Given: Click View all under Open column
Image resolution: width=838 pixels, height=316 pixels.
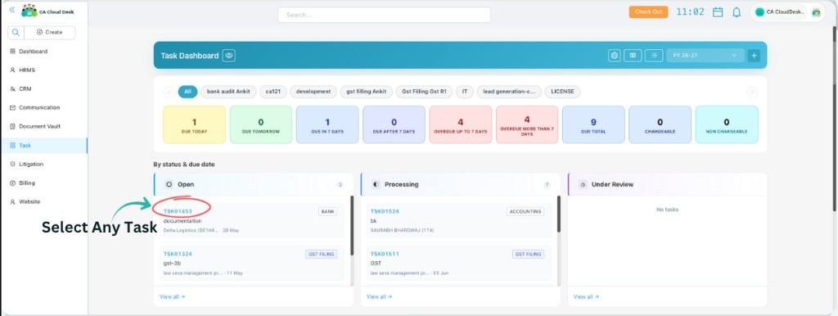Looking at the screenshot, I should 173,296.
